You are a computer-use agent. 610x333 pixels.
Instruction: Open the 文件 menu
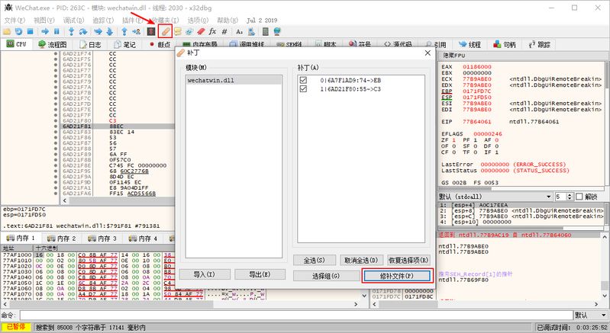15,20
